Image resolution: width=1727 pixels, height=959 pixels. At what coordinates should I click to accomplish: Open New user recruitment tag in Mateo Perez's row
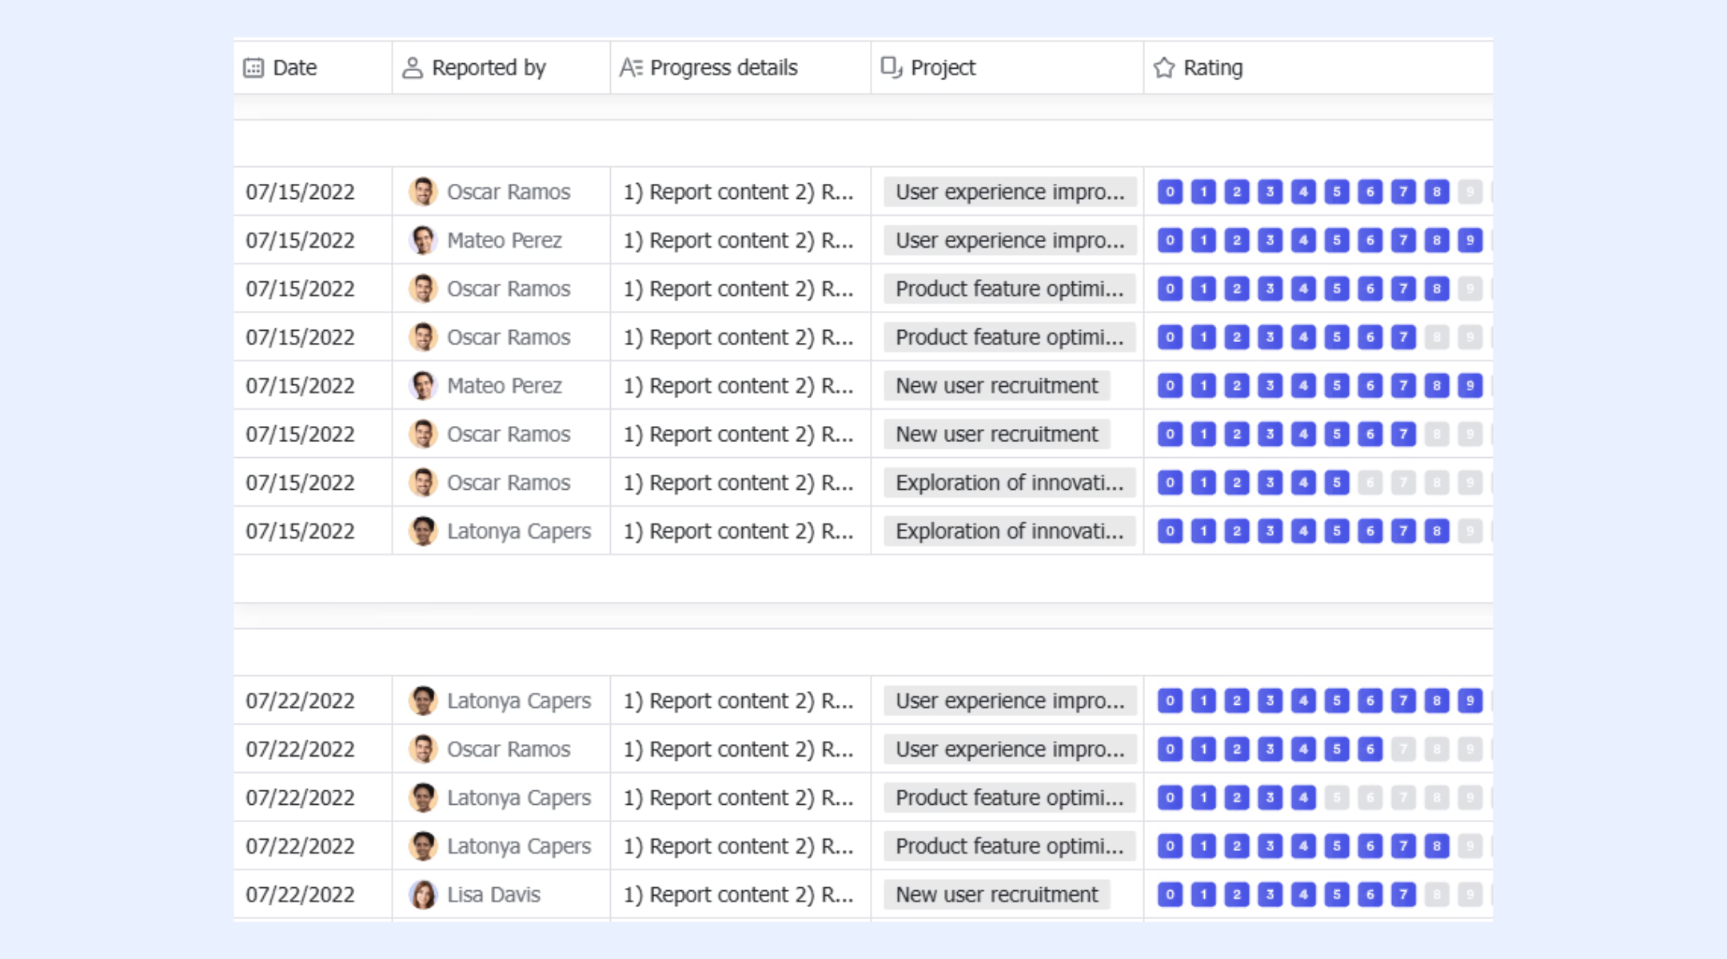[x=997, y=385]
